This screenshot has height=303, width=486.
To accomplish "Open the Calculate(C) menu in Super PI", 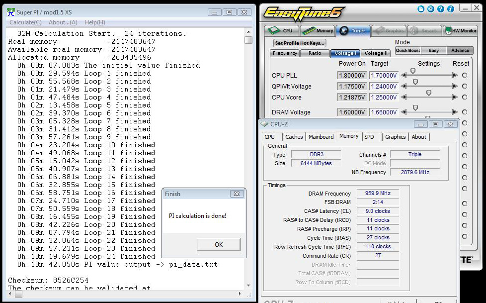I will pyautogui.click(x=25, y=22).
